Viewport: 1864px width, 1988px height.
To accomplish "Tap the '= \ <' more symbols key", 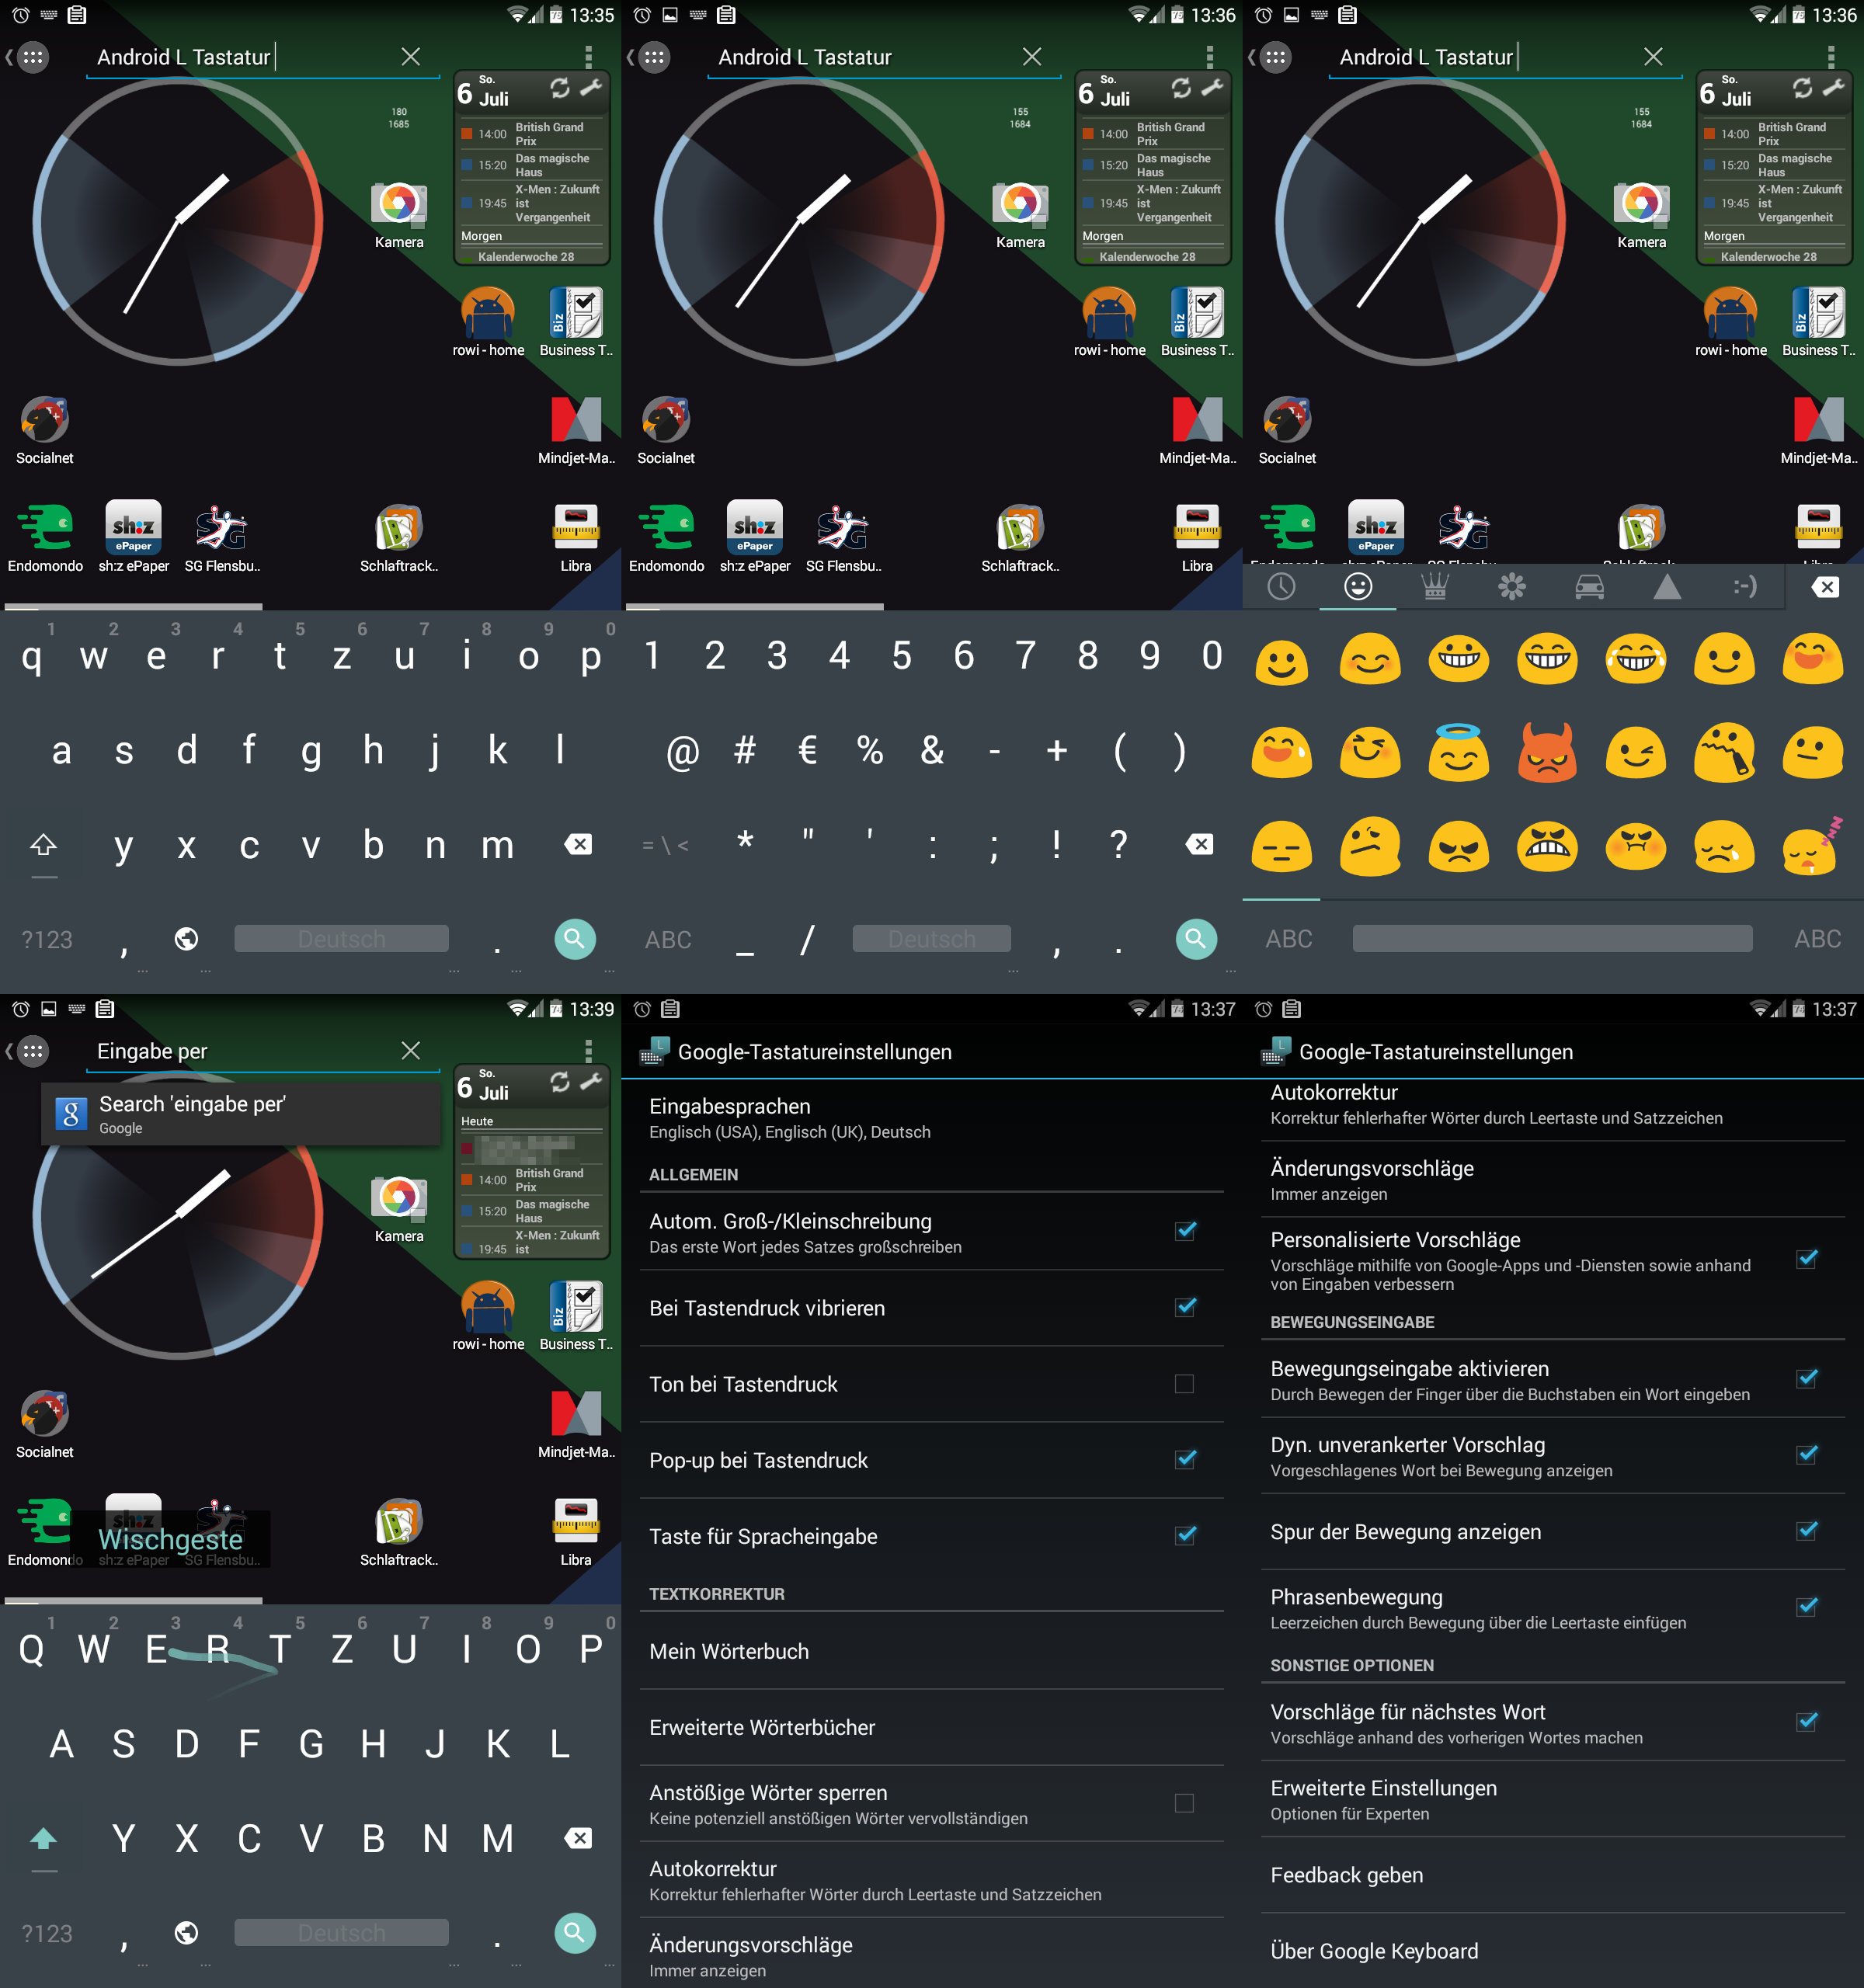I will [665, 846].
